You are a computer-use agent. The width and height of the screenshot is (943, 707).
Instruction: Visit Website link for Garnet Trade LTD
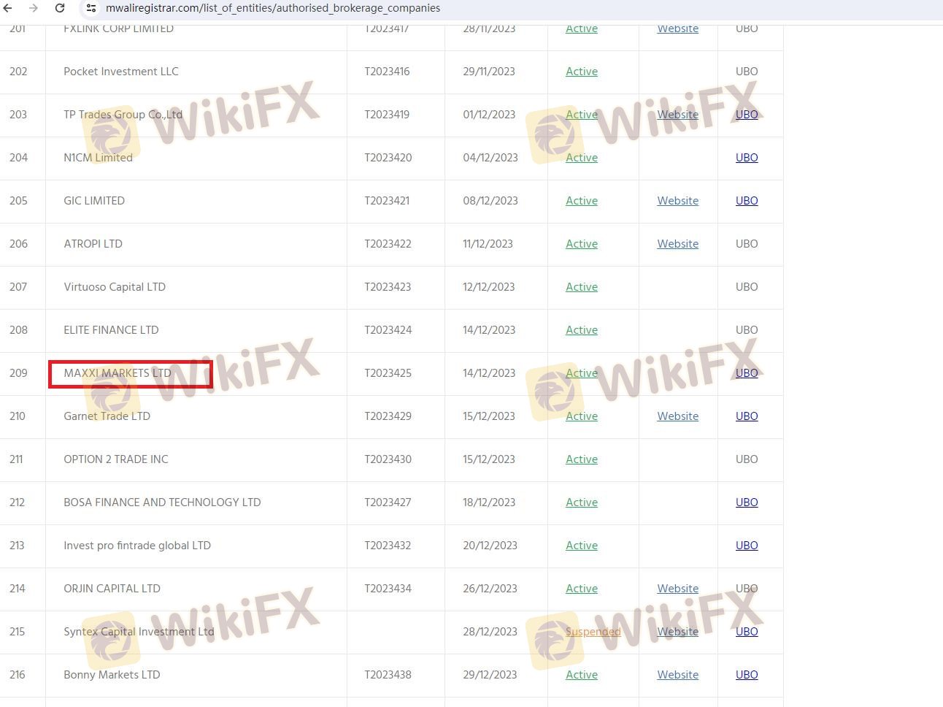[677, 416]
